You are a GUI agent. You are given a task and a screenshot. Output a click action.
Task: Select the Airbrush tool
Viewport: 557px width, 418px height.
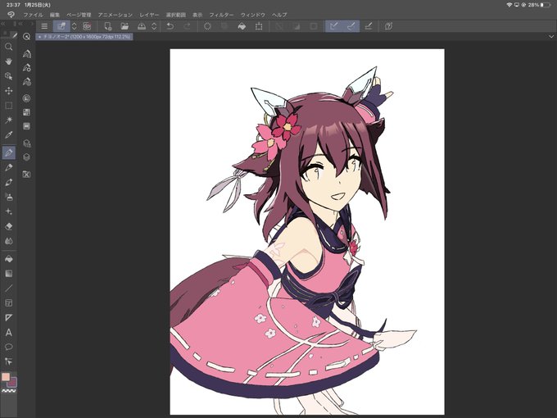[9, 197]
